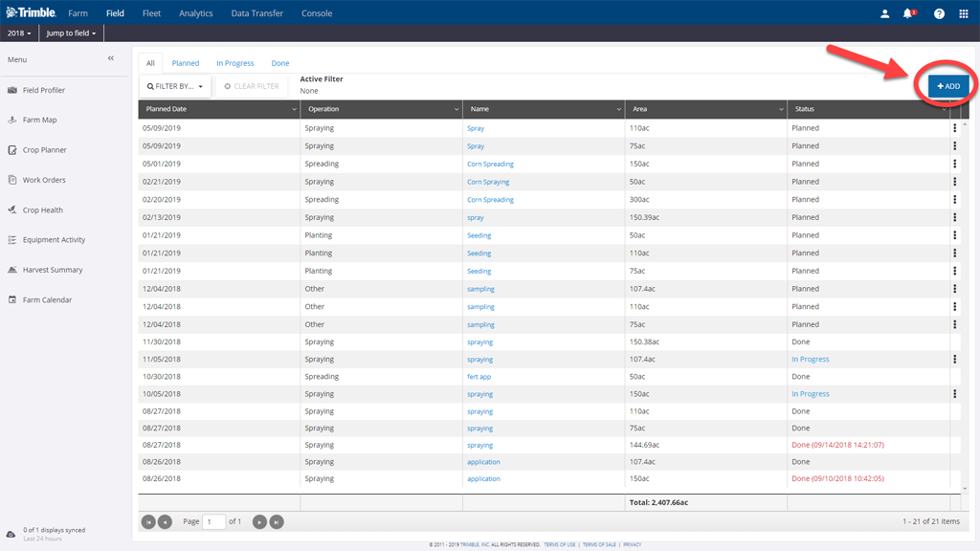Open the Terms of Use footer link

pos(560,544)
